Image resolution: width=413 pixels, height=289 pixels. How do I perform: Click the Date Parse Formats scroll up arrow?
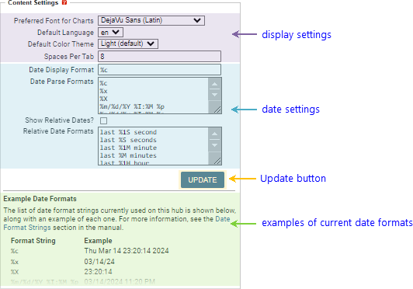tap(215, 84)
